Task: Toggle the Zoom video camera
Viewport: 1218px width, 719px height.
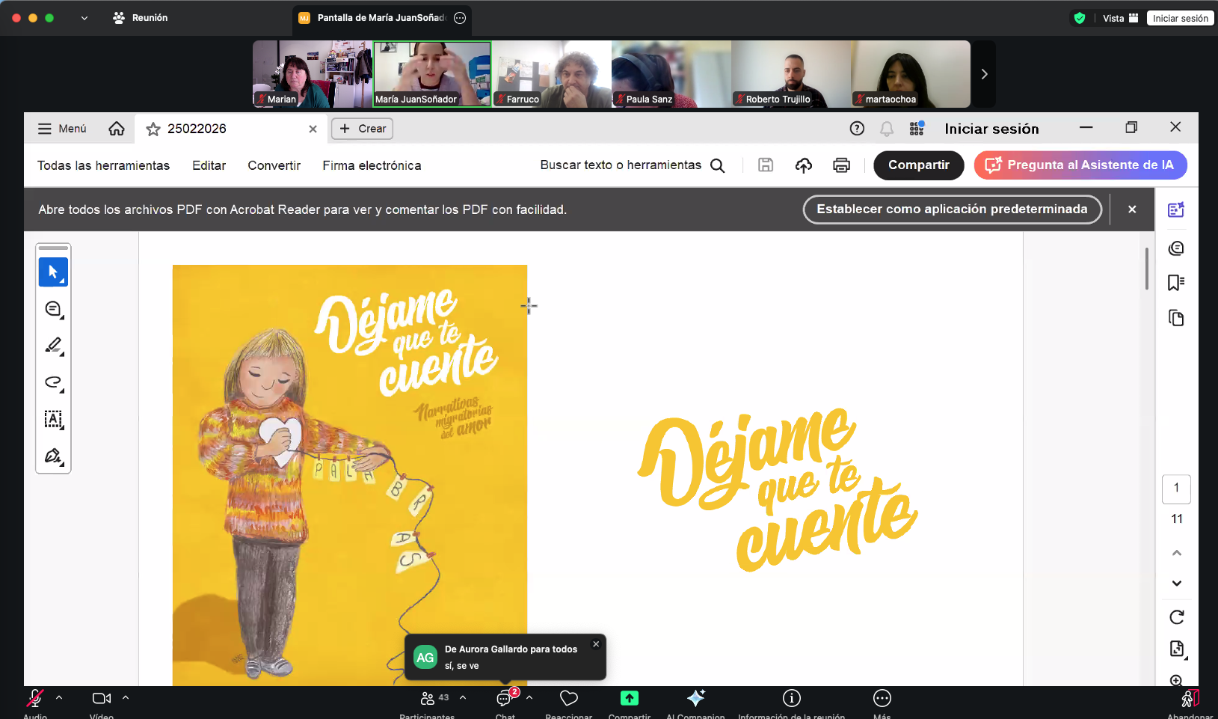Action: 101,699
